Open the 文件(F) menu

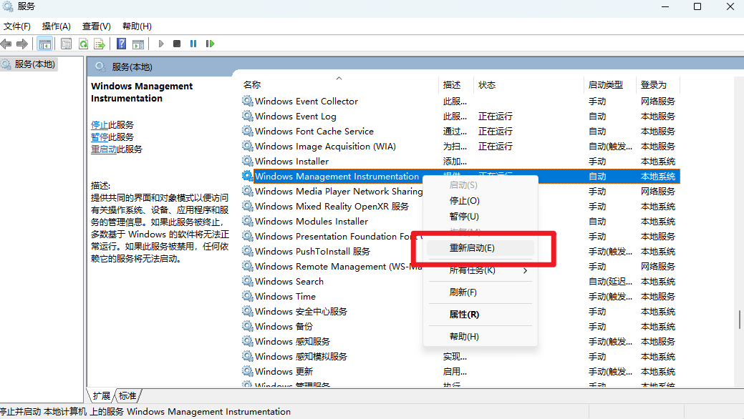[17, 26]
